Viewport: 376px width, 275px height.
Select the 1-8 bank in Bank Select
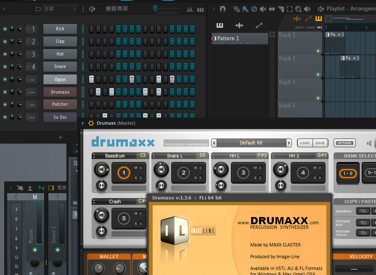point(348,173)
